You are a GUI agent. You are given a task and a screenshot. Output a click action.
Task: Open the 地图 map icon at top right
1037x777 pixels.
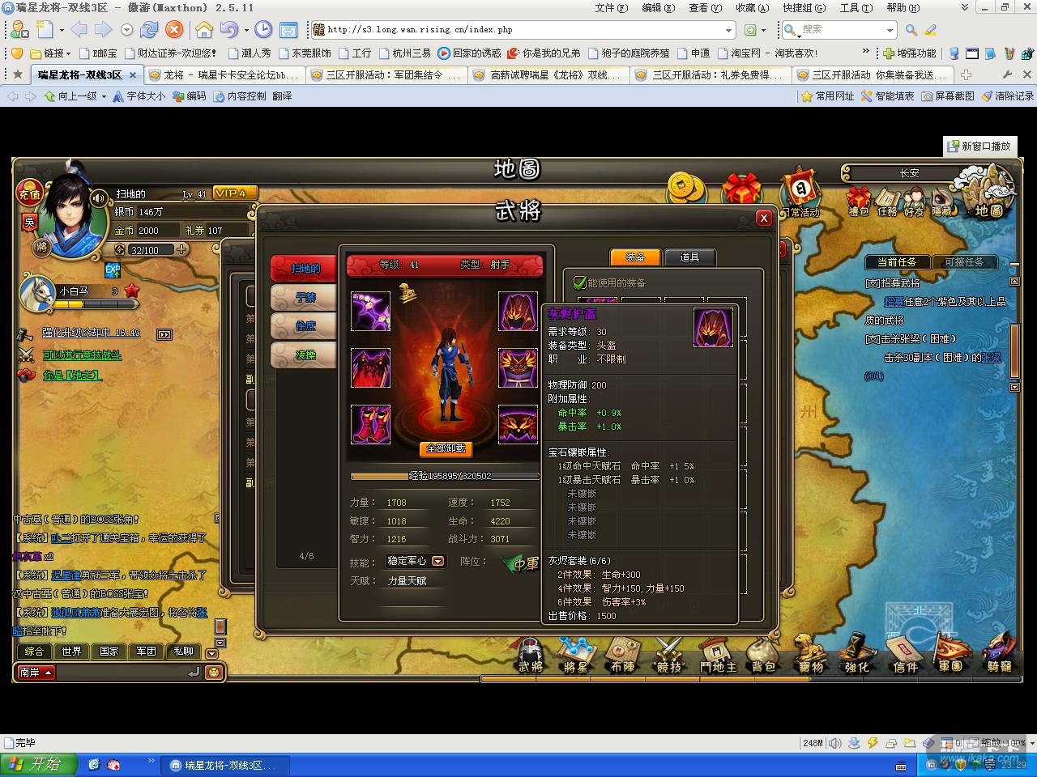pyautogui.click(x=985, y=192)
